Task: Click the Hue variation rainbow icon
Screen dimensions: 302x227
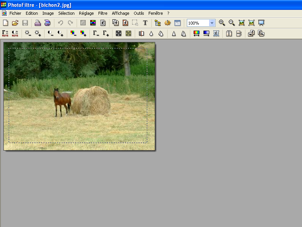Action: (196, 33)
